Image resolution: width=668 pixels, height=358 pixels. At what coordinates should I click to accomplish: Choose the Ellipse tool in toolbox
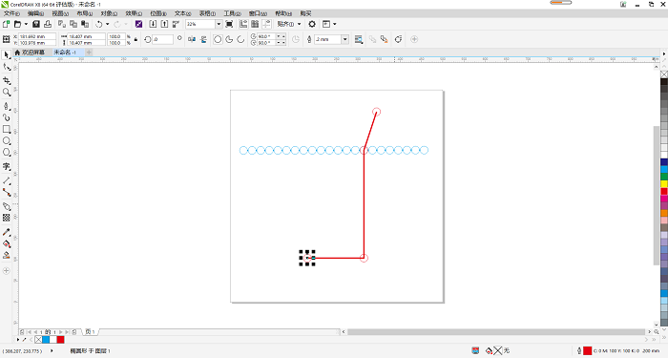(7, 140)
